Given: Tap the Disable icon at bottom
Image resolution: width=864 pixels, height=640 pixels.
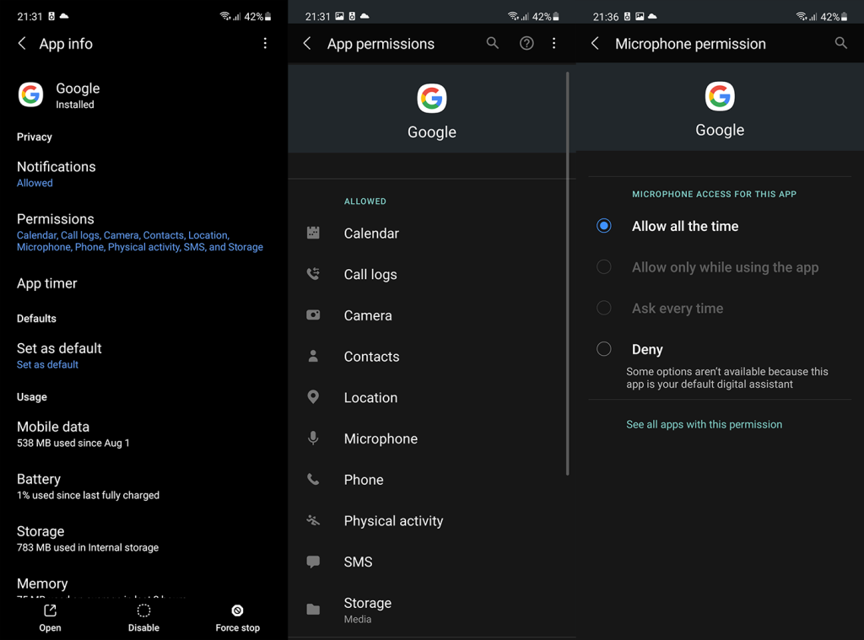Looking at the screenshot, I should coord(143,610).
